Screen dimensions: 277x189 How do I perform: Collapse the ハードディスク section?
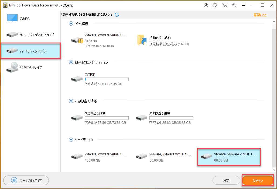pyautogui.click(x=71, y=140)
